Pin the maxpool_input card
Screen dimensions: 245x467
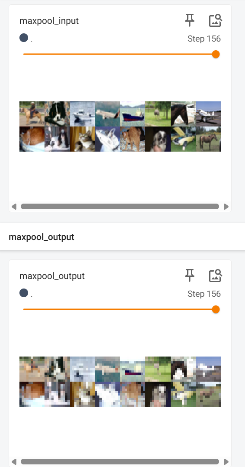coord(190,20)
